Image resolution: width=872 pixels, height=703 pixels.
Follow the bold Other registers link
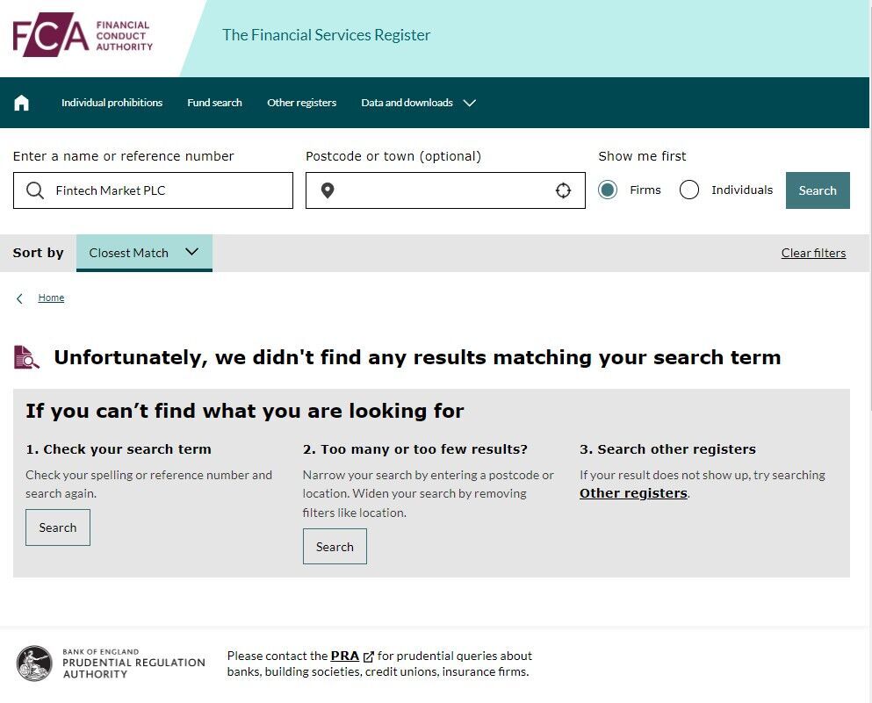coord(633,493)
